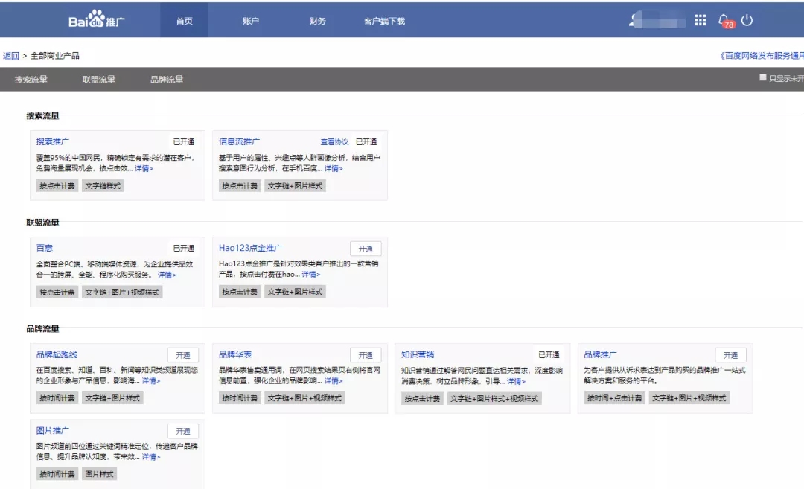Click 详情> in 百意 description
Image resolution: width=804 pixels, height=489 pixels.
tap(167, 275)
